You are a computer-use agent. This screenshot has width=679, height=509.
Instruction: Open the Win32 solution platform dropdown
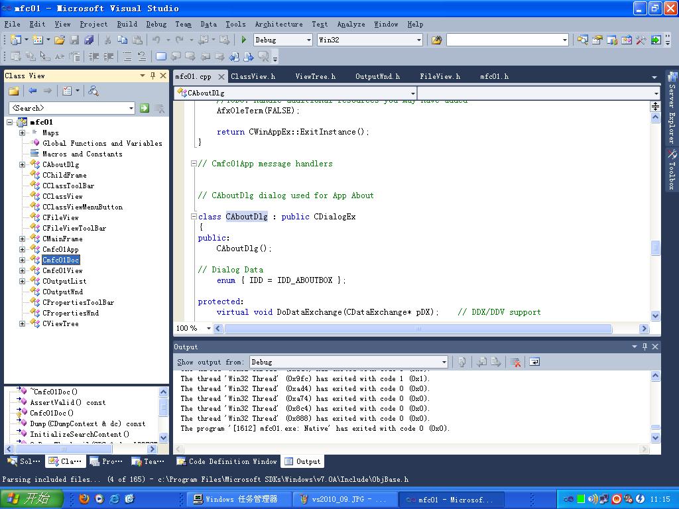419,40
